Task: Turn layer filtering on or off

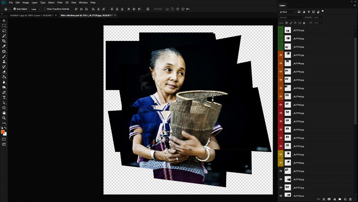Action: [x=323, y=11]
